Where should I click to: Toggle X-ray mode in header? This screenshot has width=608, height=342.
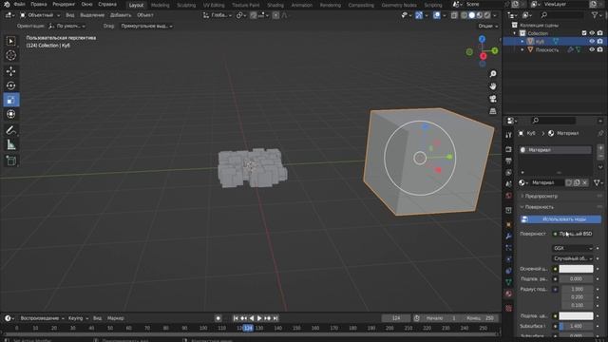tap(454, 15)
